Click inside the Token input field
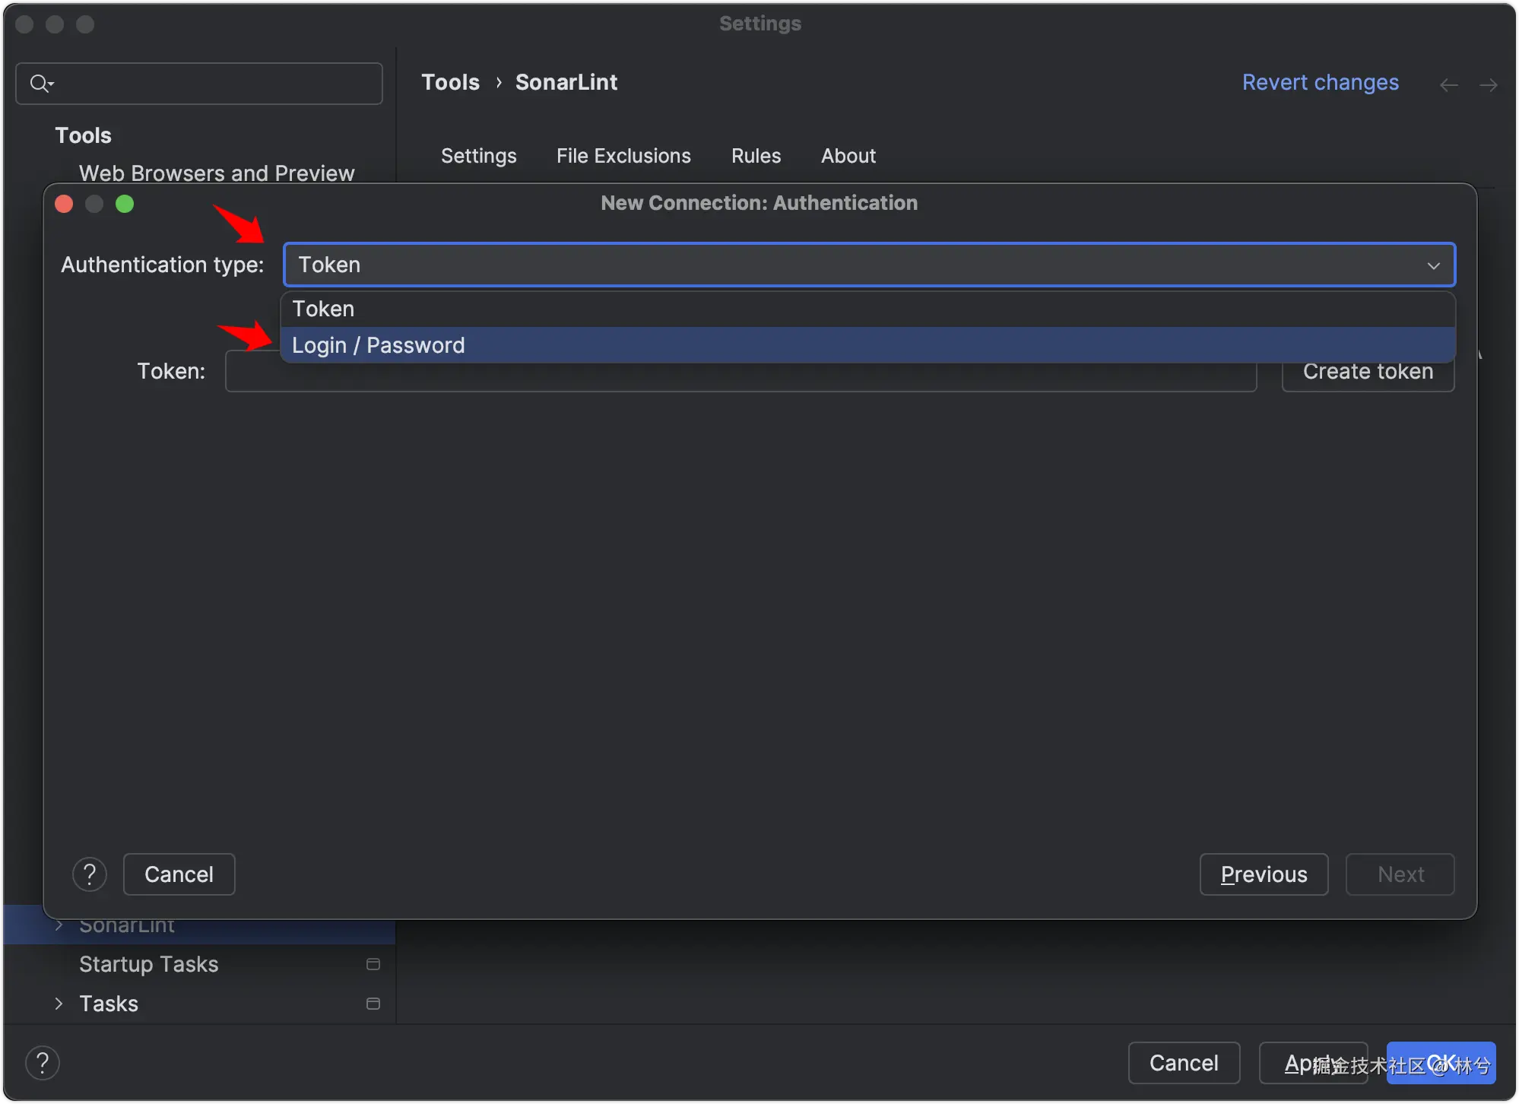The width and height of the screenshot is (1519, 1104). (740, 379)
